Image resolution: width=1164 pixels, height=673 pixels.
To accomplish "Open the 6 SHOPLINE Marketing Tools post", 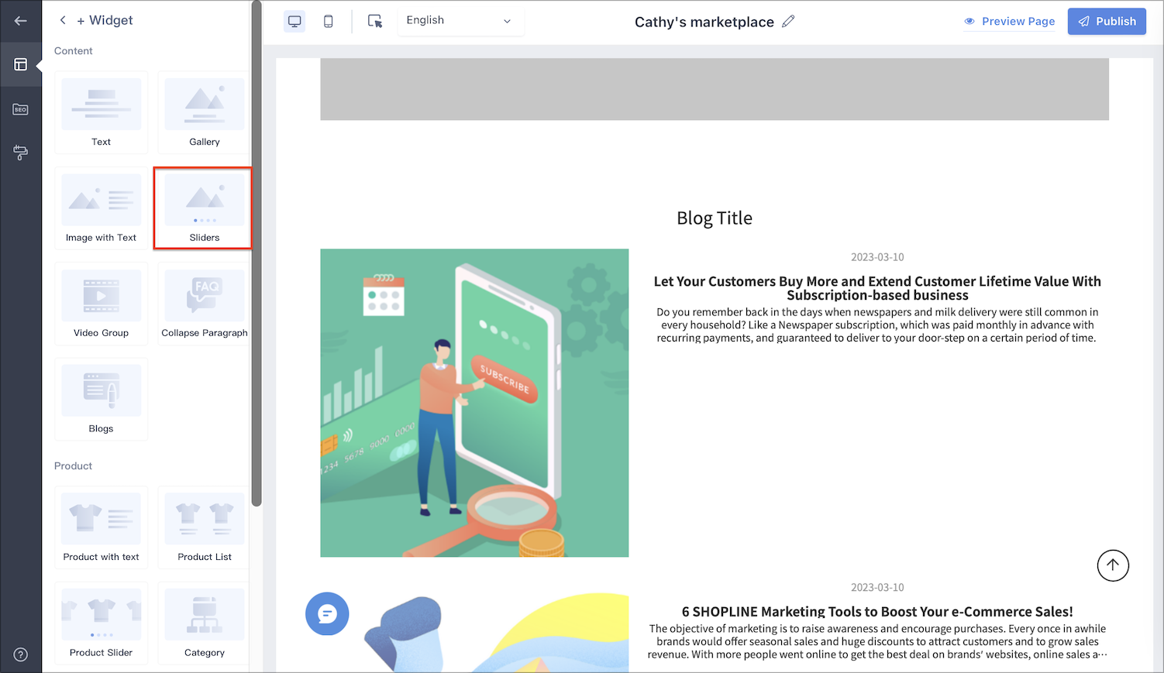I will click(877, 612).
